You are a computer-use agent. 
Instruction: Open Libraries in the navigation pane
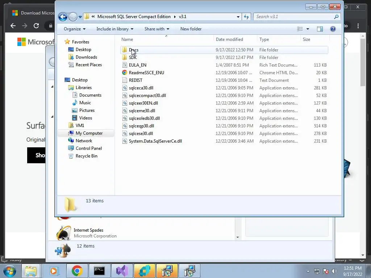pos(84,88)
